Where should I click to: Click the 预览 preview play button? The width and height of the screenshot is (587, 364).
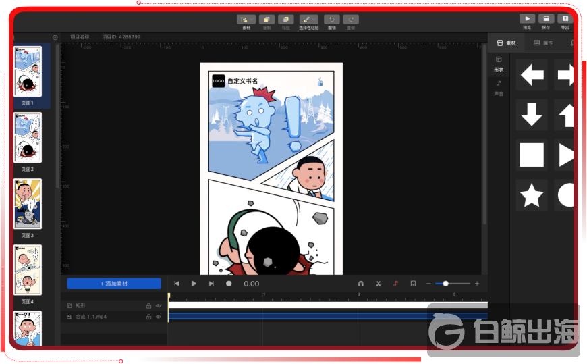527,19
